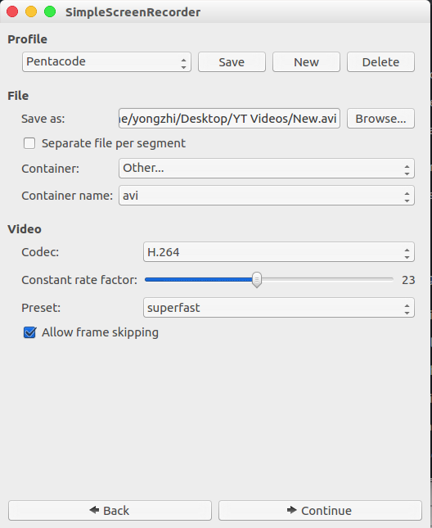Create a New profile
Image resolution: width=432 pixels, height=528 pixels.
pos(306,62)
